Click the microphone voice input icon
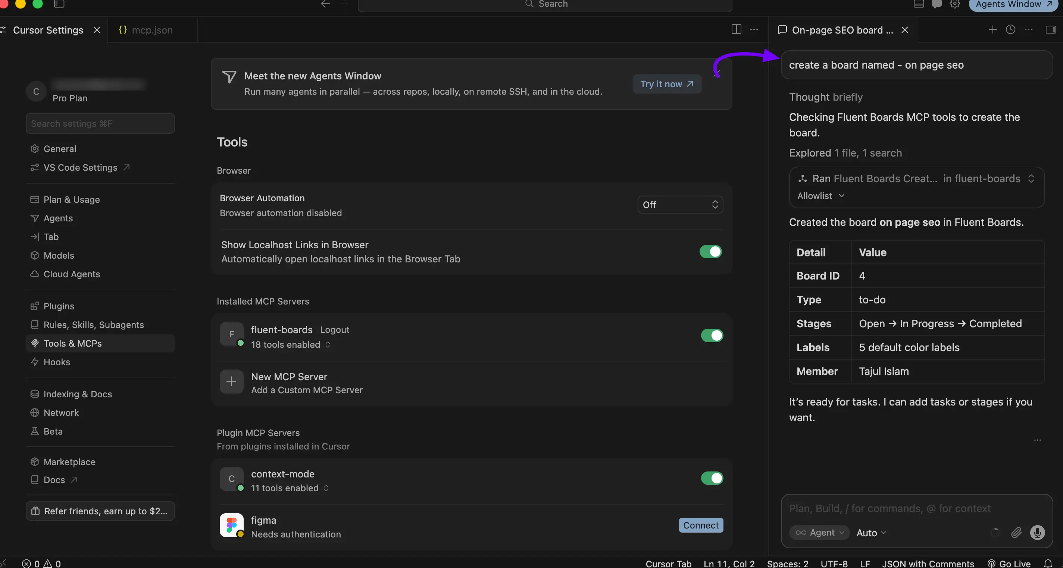Viewport: 1063px width, 568px height. coord(1037,533)
